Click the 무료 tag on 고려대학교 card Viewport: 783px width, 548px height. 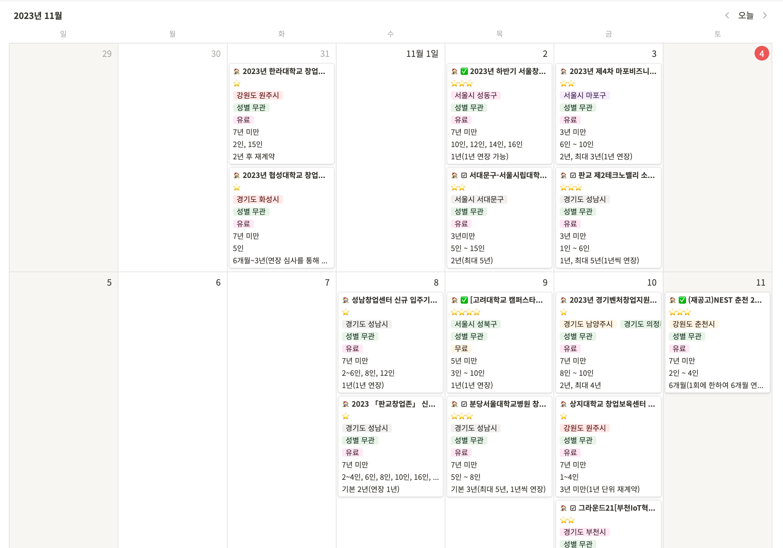pyautogui.click(x=461, y=349)
